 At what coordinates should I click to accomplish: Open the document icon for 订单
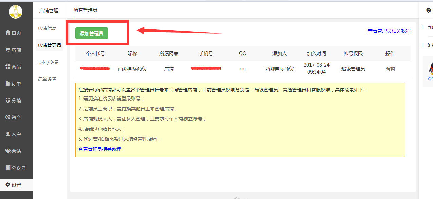tap(8, 84)
